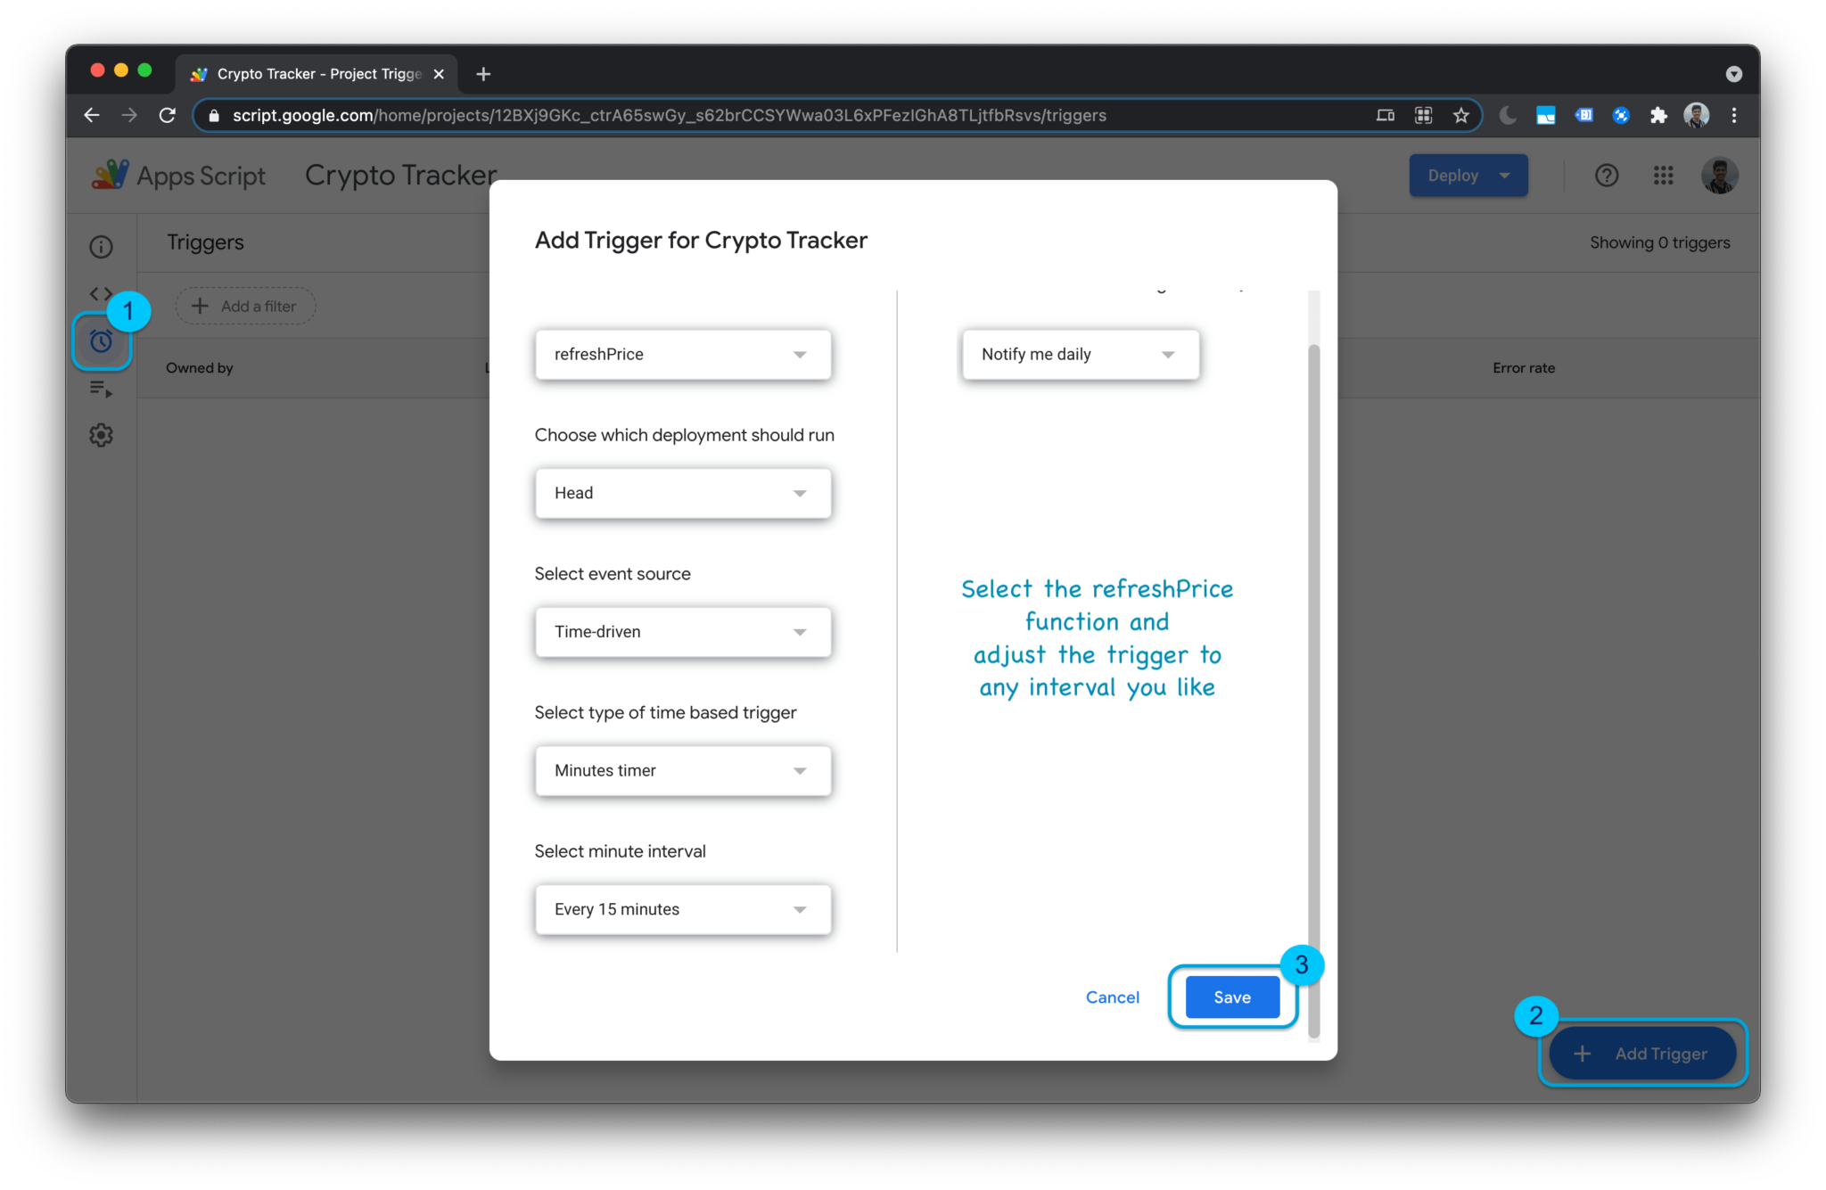The image size is (1826, 1190).
Task: Open the Google apps grid menu
Action: pos(1664,176)
